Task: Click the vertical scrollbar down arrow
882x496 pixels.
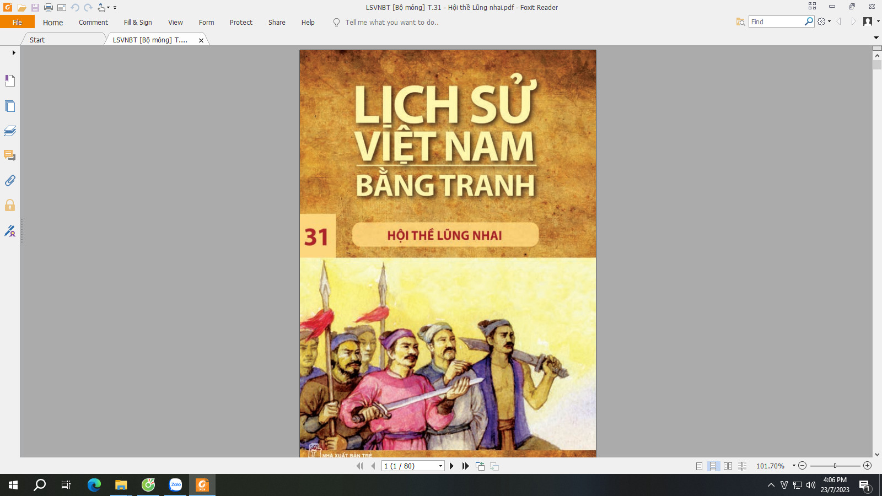Action: [877, 454]
